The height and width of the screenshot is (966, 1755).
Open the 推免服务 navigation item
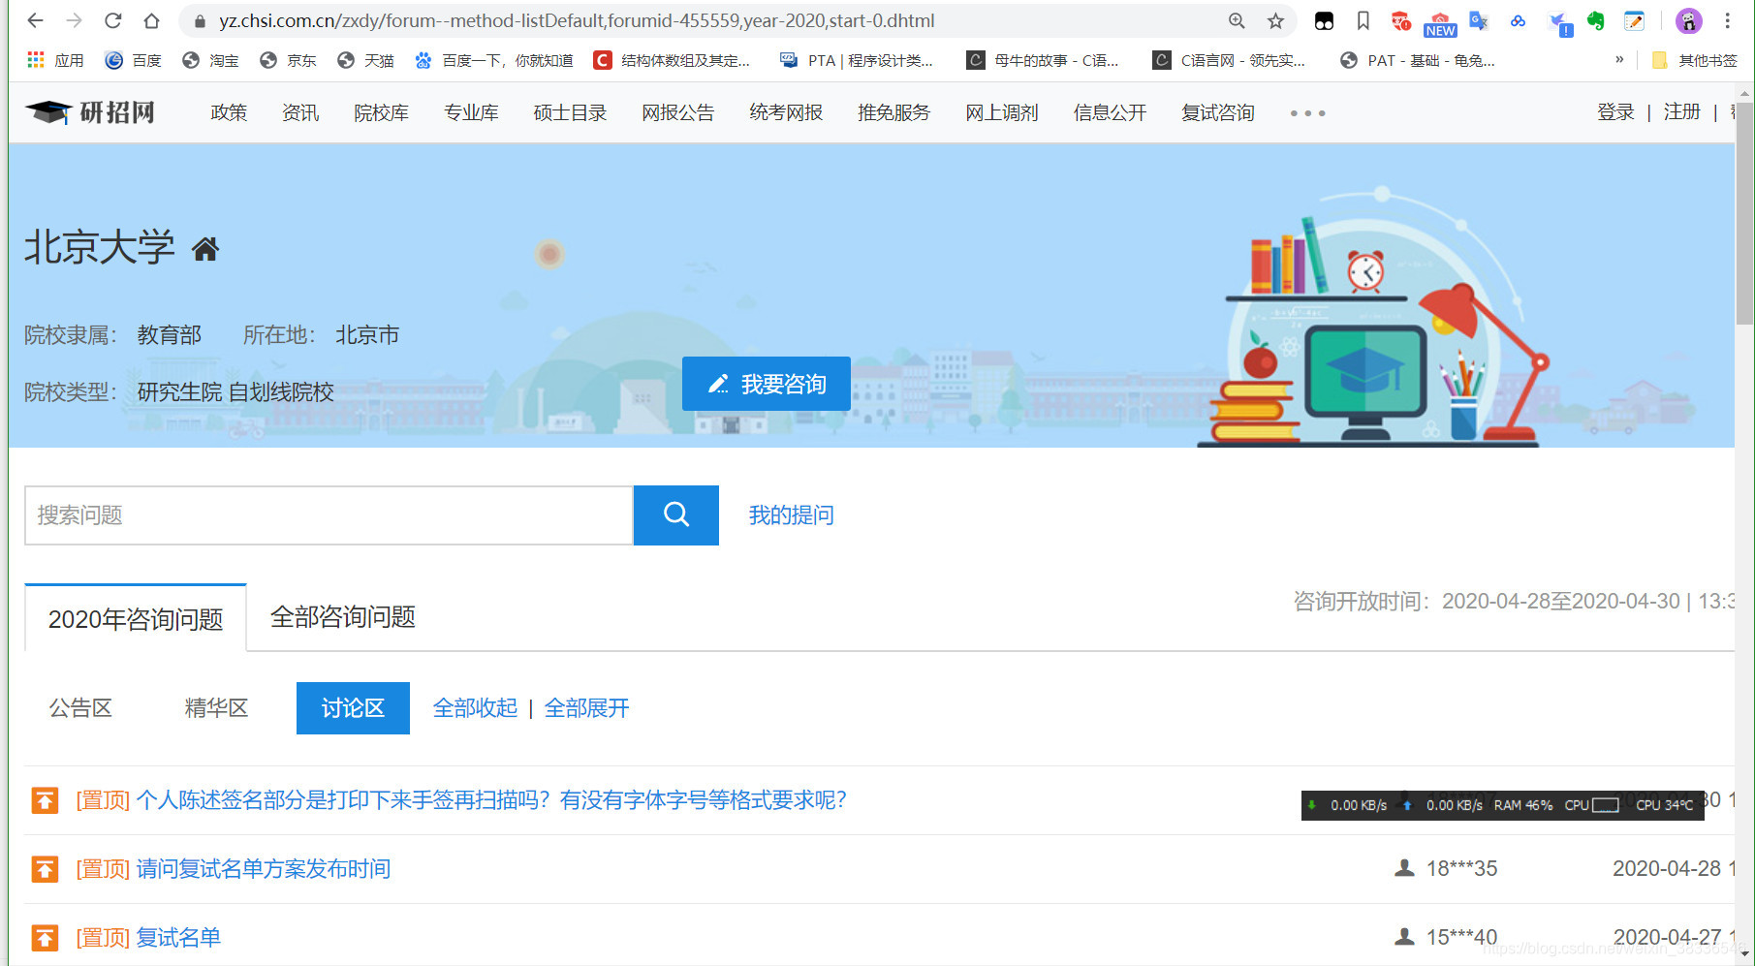click(x=893, y=112)
